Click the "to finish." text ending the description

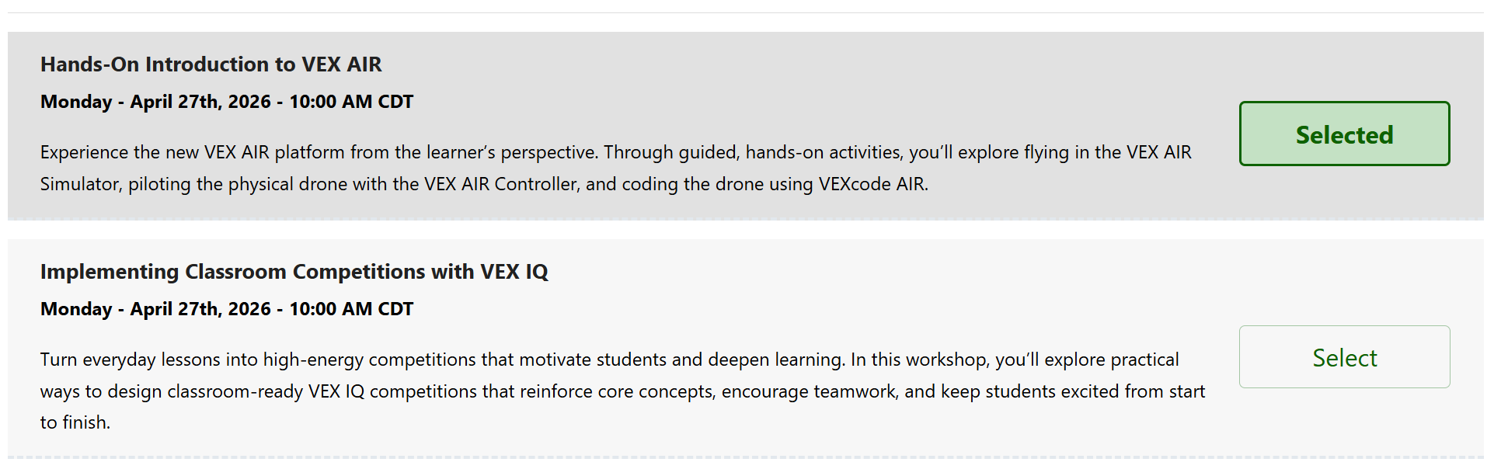tap(75, 422)
